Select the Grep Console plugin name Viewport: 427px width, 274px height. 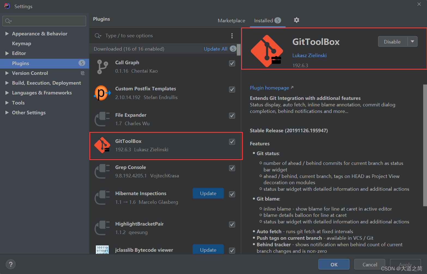click(131, 167)
